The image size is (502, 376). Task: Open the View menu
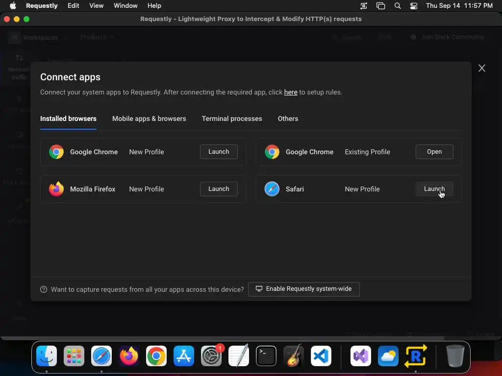(x=97, y=5)
